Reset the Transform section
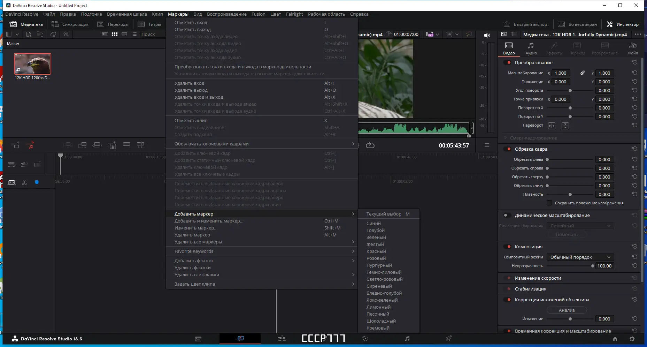The image size is (647, 347). [x=635, y=62]
